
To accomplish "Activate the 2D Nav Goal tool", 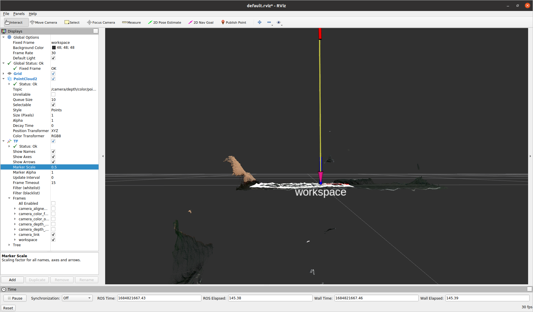I will tap(201, 22).
